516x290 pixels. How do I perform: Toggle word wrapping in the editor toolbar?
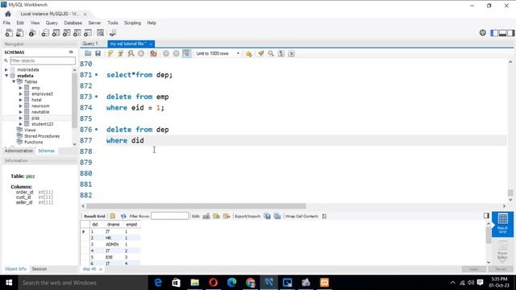click(x=292, y=53)
